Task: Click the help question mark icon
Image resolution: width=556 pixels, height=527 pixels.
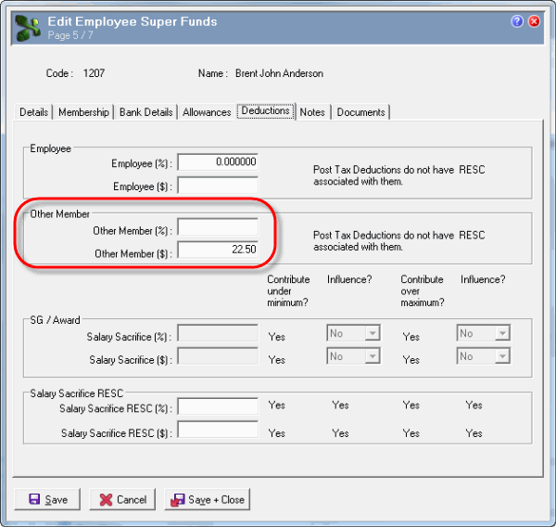Action: pyautogui.click(x=517, y=21)
